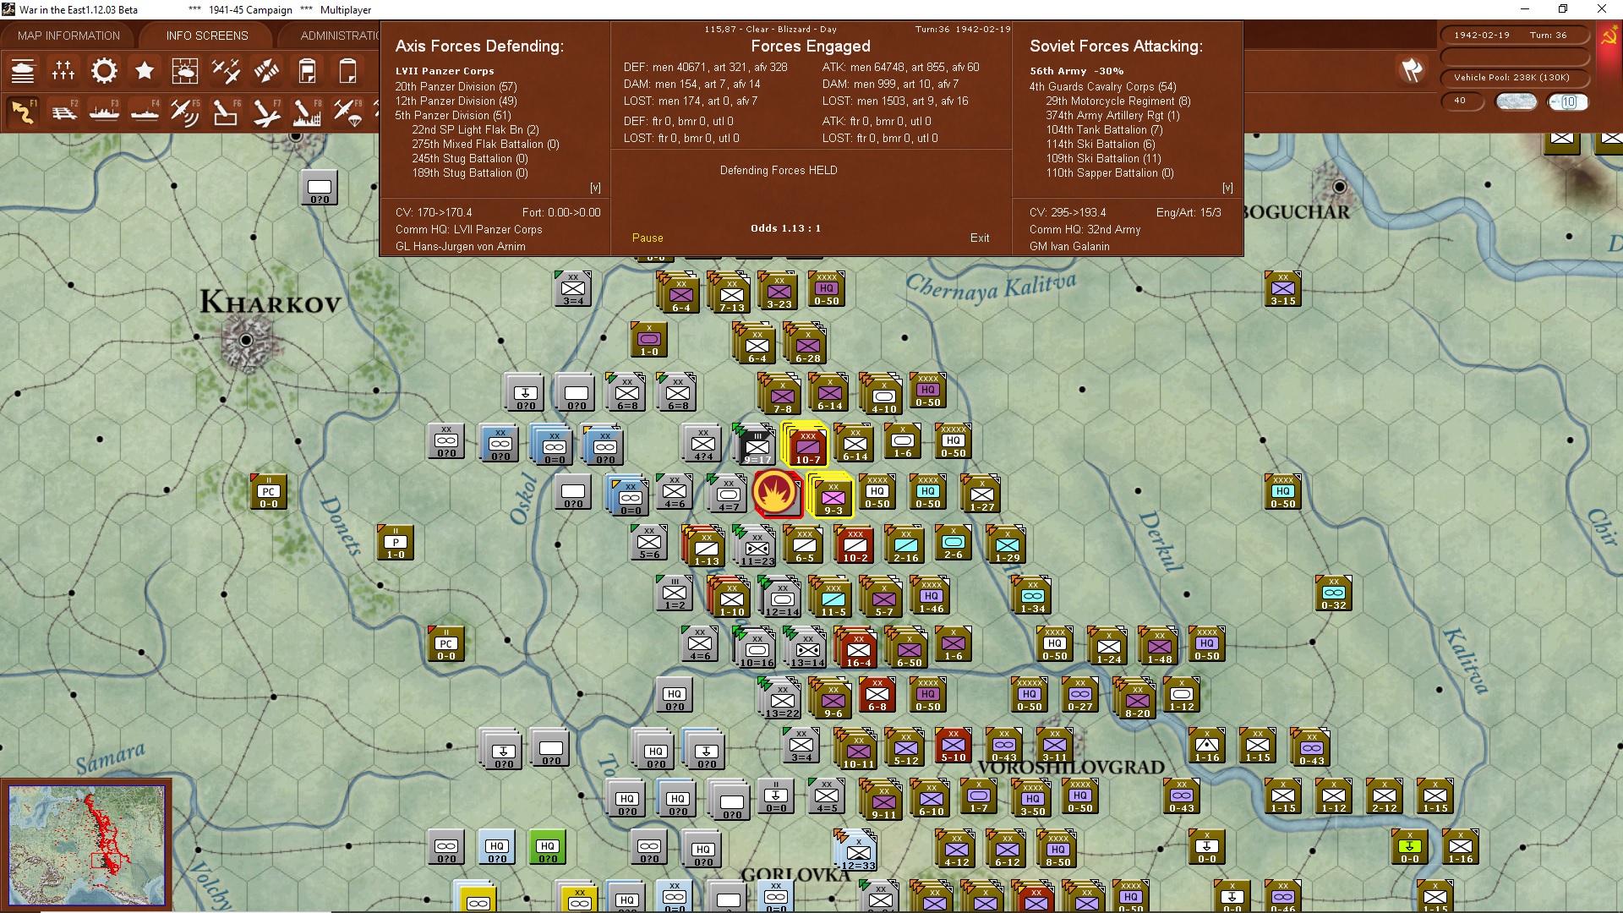The height and width of the screenshot is (913, 1623).
Task: Click the minimap overview thumbnail
Action: click(x=87, y=844)
